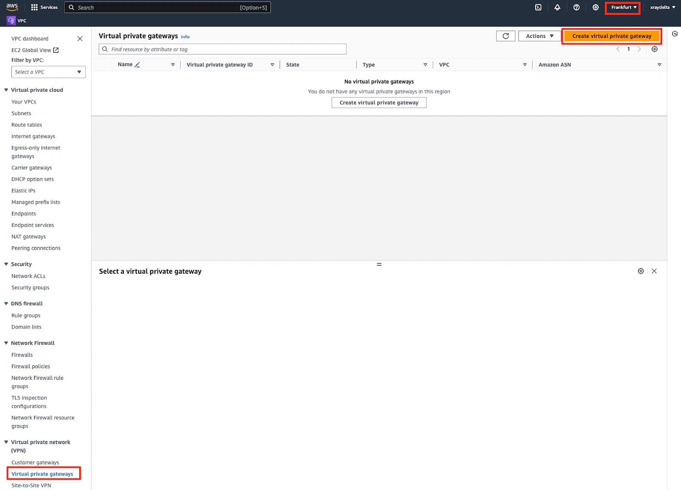The image size is (681, 490).
Task: Open the help menu icon
Action: pos(576,7)
